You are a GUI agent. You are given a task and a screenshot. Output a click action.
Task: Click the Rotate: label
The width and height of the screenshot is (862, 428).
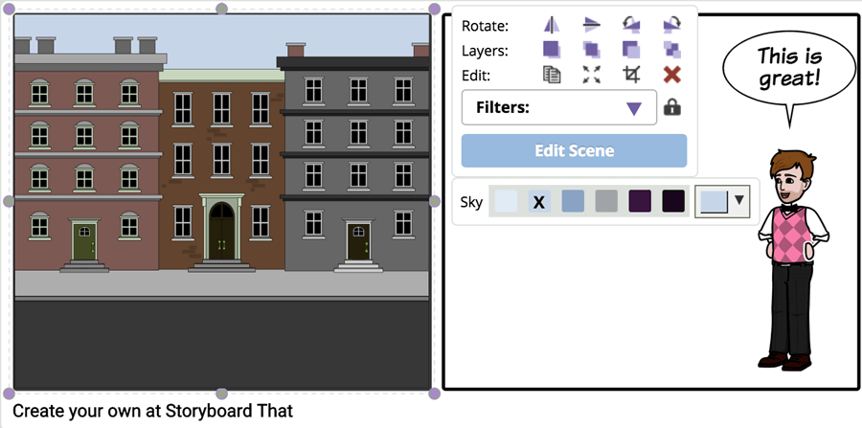(x=486, y=26)
